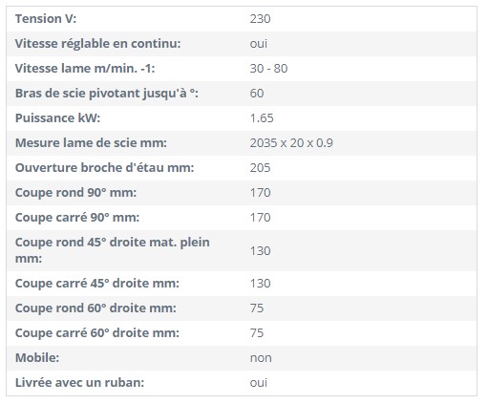The width and height of the screenshot is (488, 404).
Task: Click the 'Coupe rond 90° mm:' label
Action: click(x=75, y=193)
